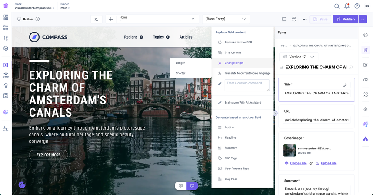The width and height of the screenshot is (373, 195).
Task: Click the custom command input box
Action: (x=247, y=85)
